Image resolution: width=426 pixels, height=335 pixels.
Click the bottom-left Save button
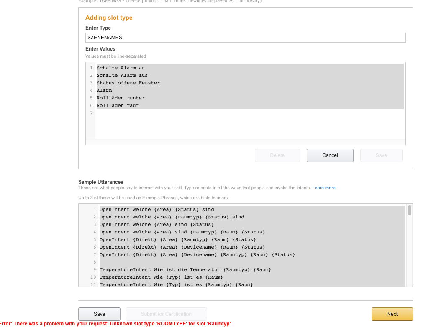coord(99,314)
